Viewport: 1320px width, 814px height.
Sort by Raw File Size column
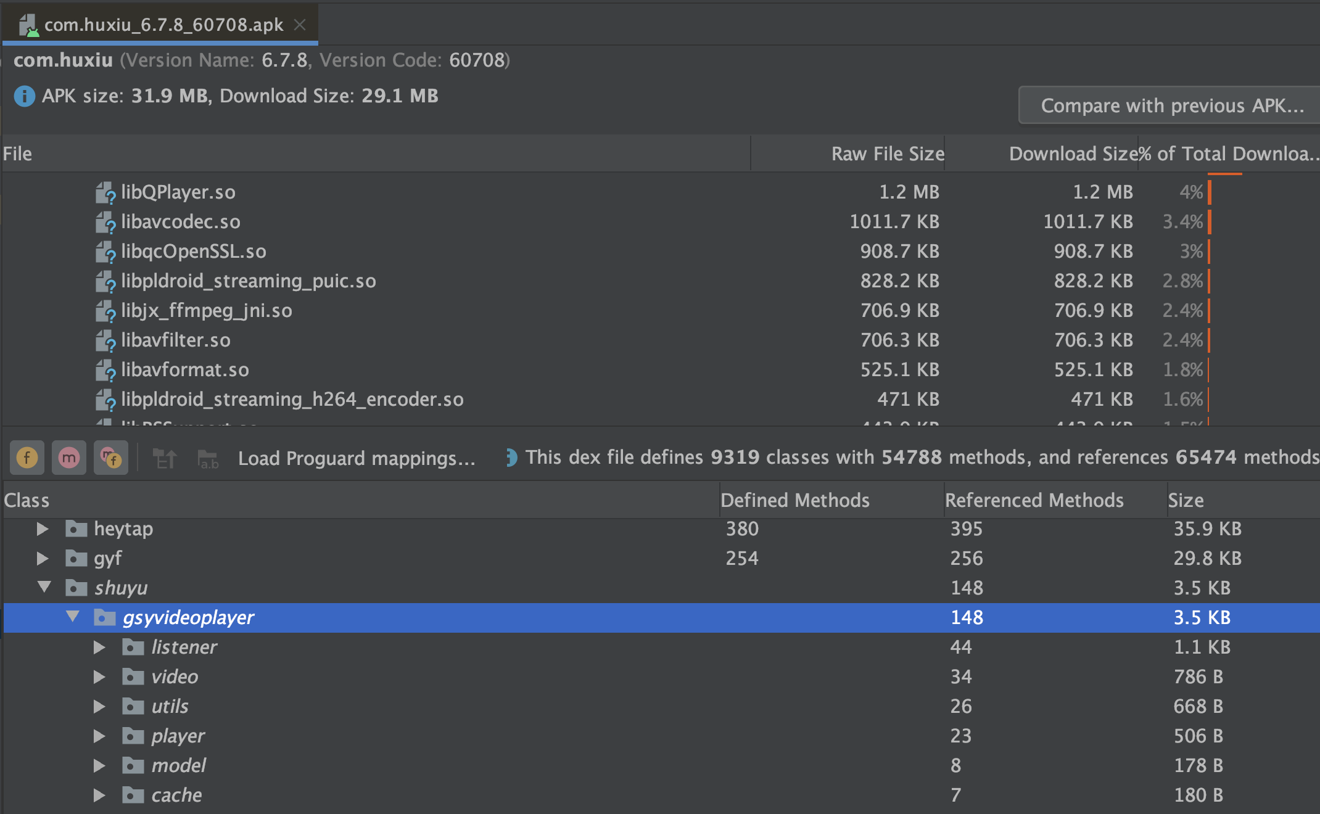point(848,154)
